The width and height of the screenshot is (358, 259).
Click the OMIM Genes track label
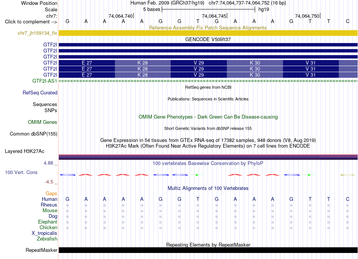(x=42, y=122)
